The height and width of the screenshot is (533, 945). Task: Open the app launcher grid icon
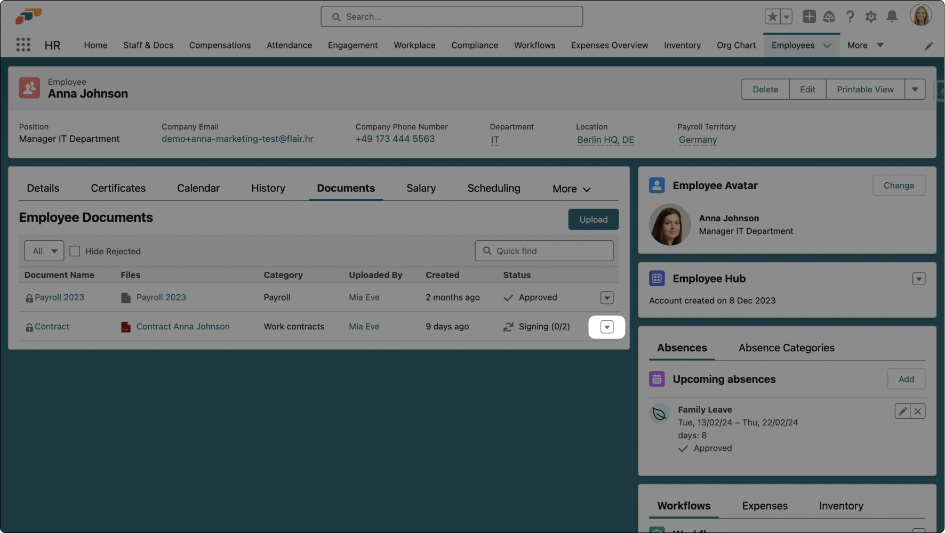click(23, 45)
